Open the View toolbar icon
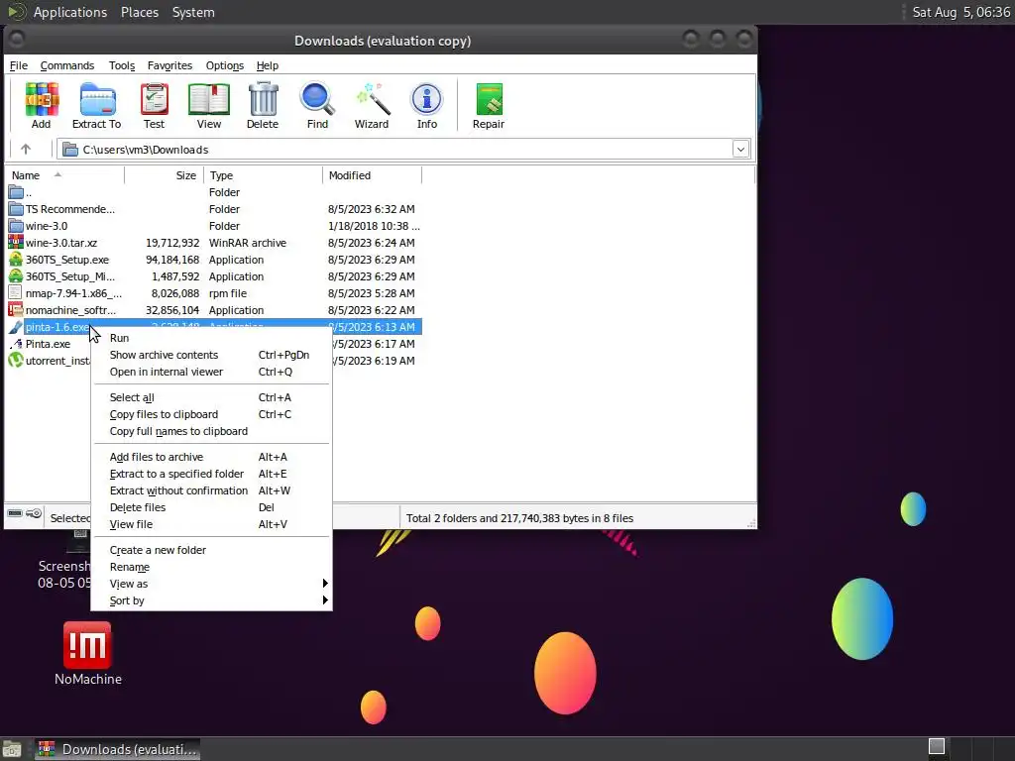The height and width of the screenshot is (761, 1015). pyautogui.click(x=208, y=100)
